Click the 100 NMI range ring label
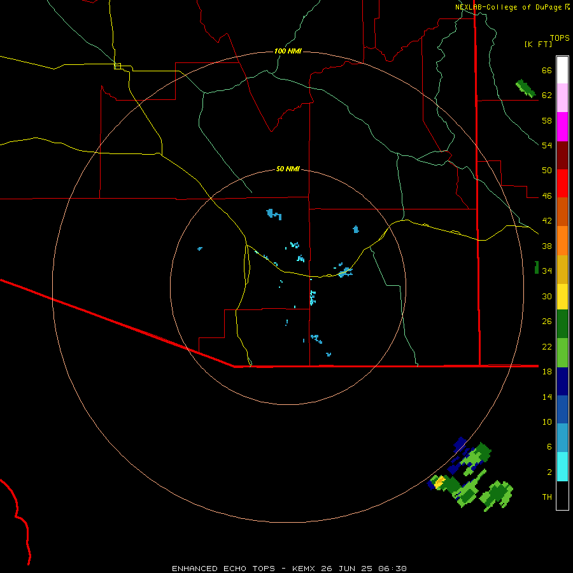 coord(288,51)
